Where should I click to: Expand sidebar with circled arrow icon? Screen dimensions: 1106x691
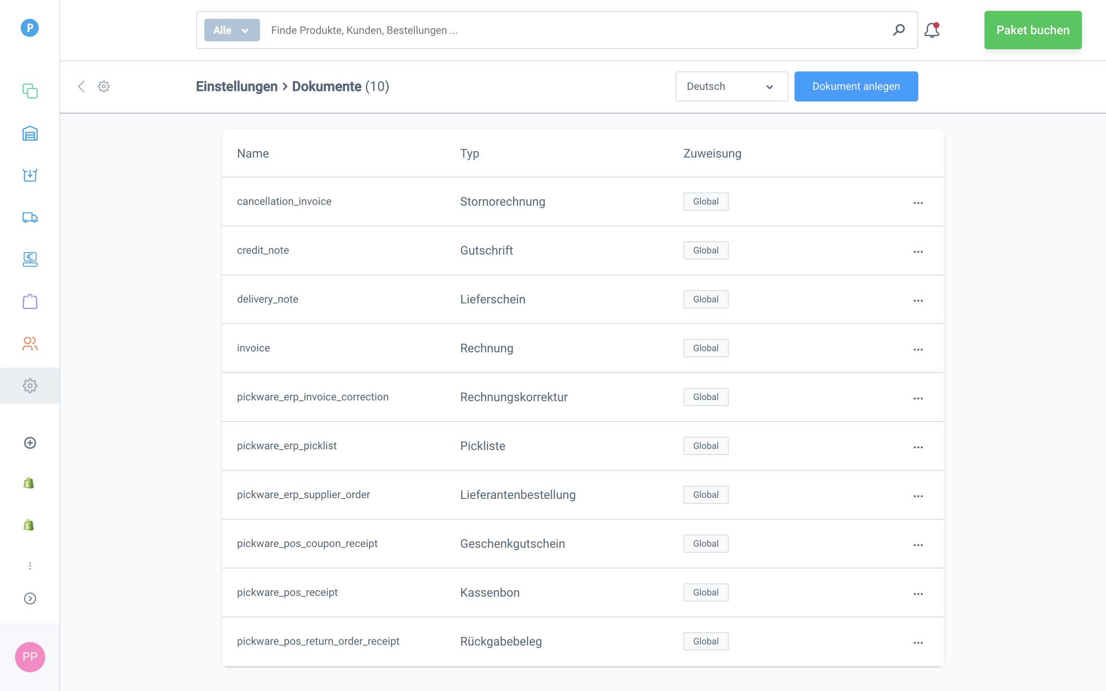pos(30,598)
